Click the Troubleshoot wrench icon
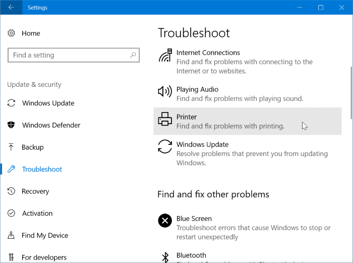 [11, 169]
